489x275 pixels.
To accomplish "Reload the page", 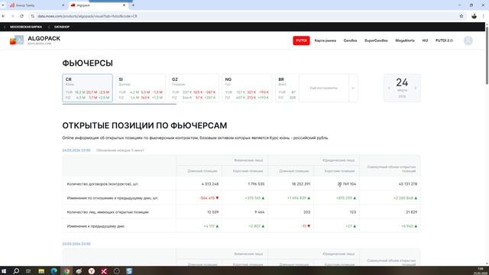I will (21, 16).
